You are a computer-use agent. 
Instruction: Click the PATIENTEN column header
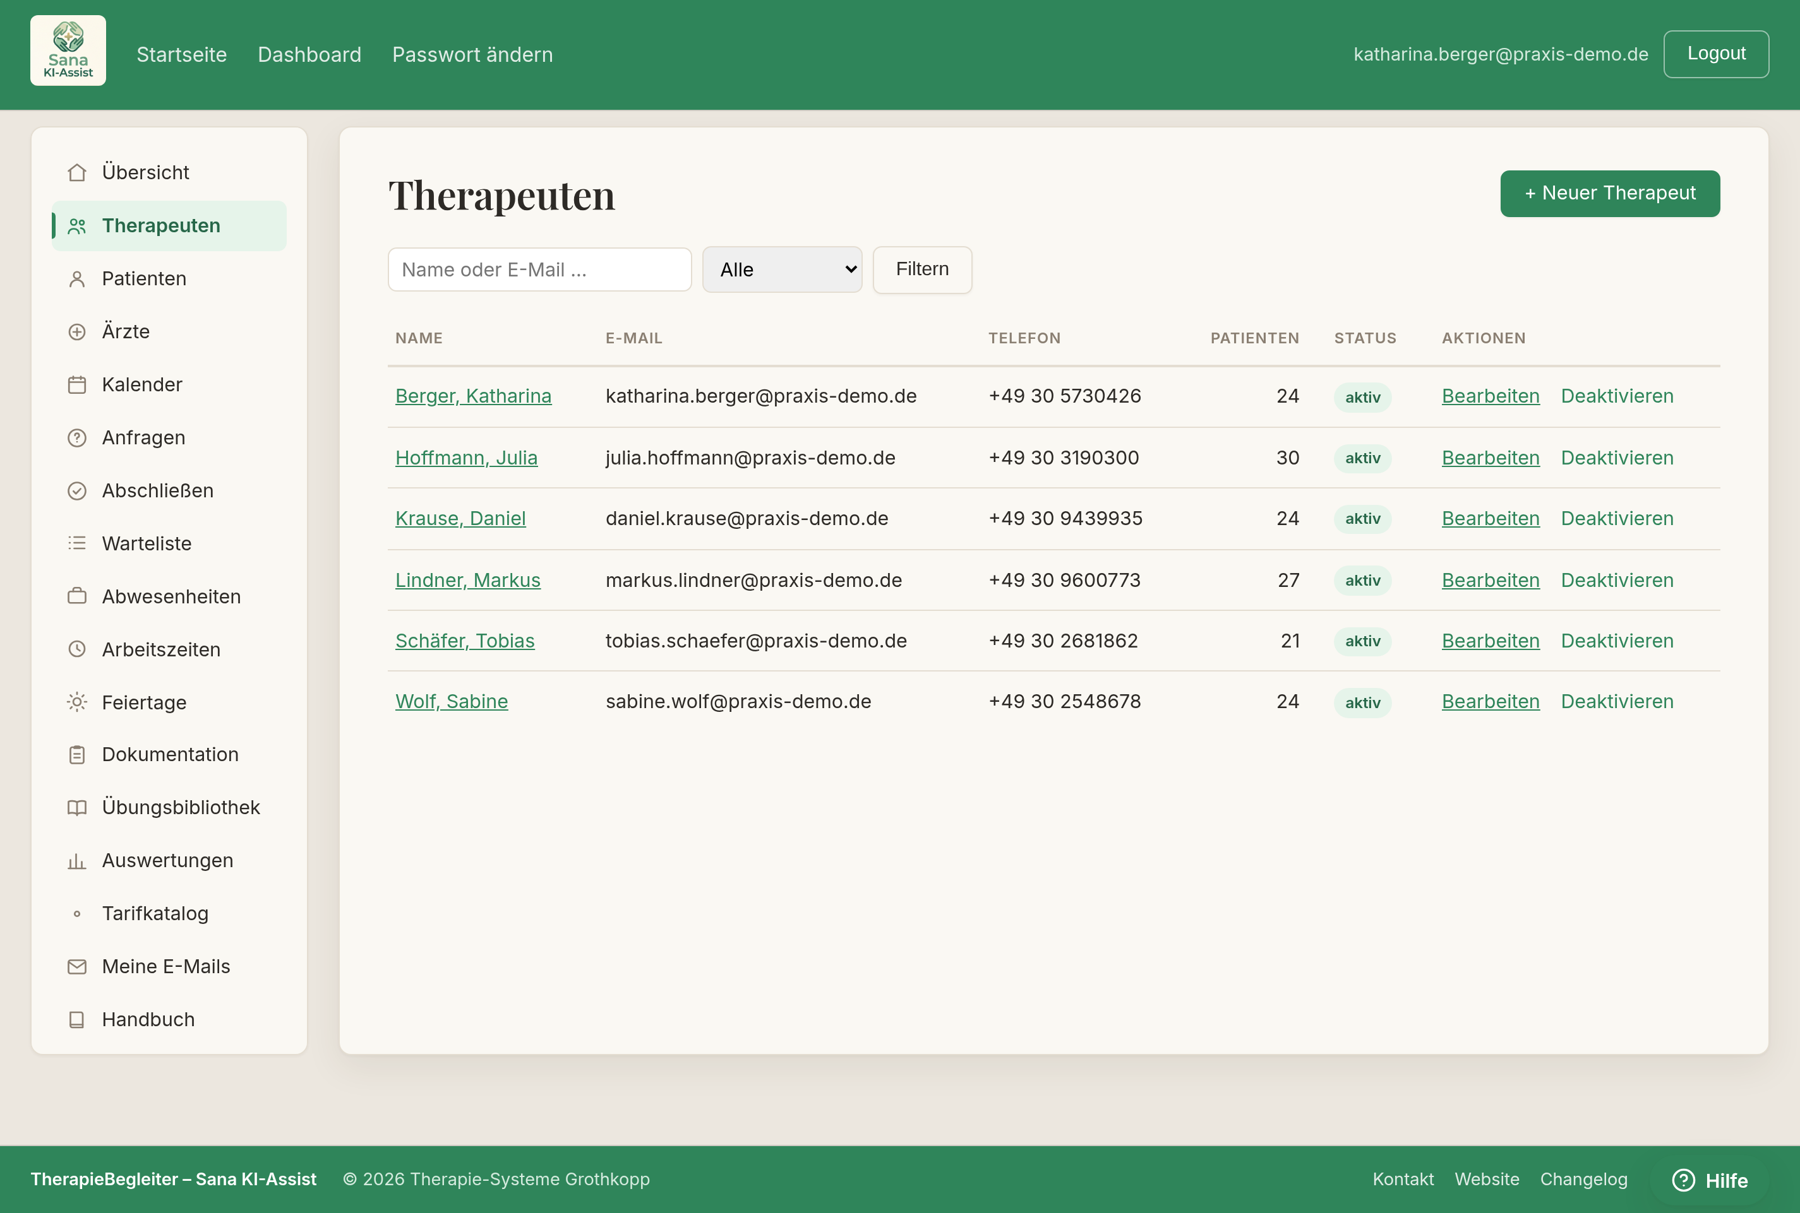(x=1254, y=338)
